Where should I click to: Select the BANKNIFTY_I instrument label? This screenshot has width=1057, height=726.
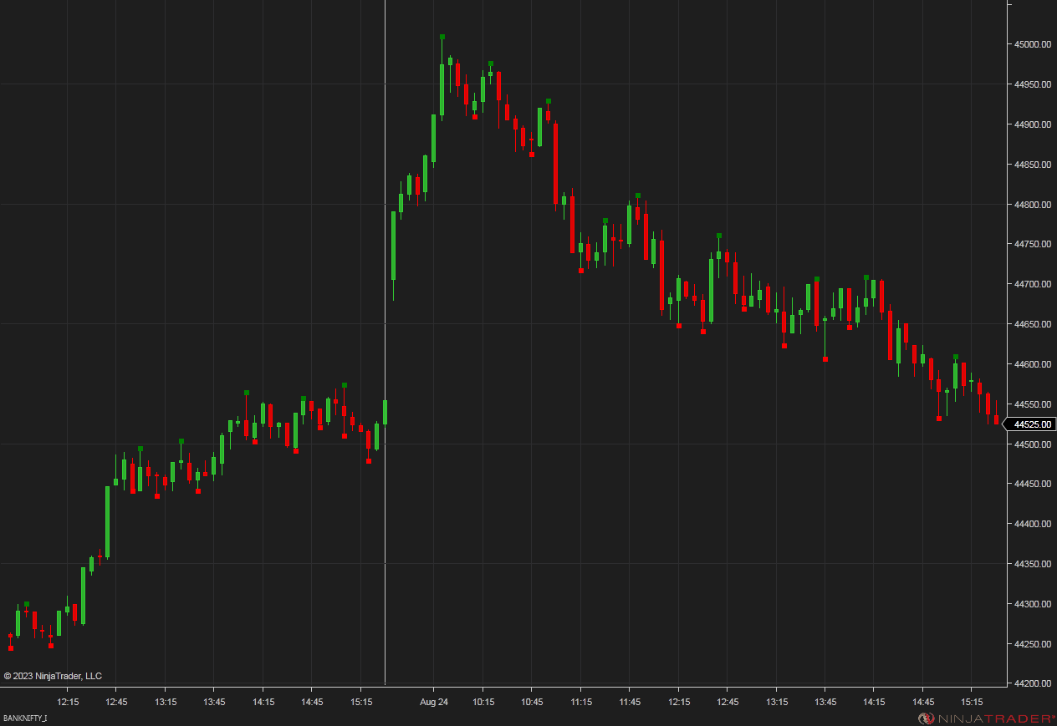(x=27, y=717)
